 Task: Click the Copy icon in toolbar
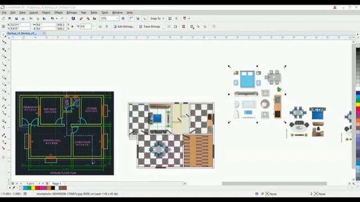(38, 19)
